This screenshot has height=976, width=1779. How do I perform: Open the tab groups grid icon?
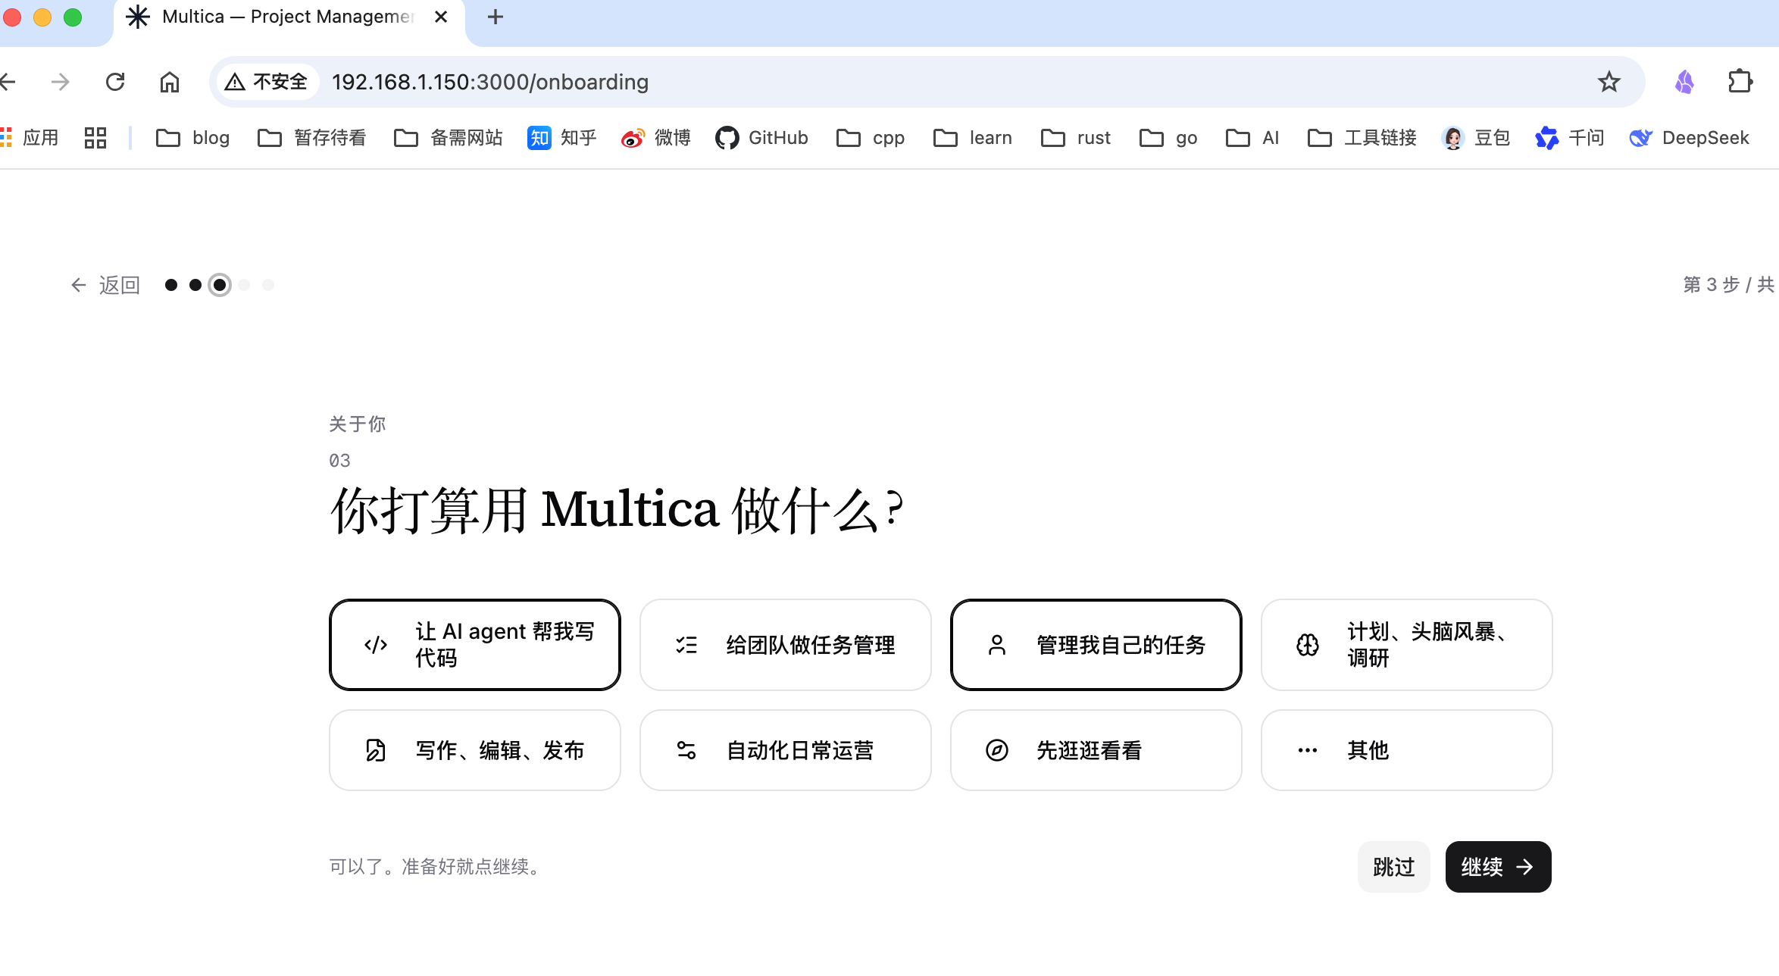point(95,138)
